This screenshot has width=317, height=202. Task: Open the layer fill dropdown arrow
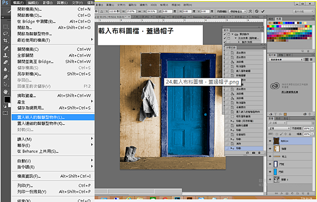pyautogui.click(x=312, y=134)
